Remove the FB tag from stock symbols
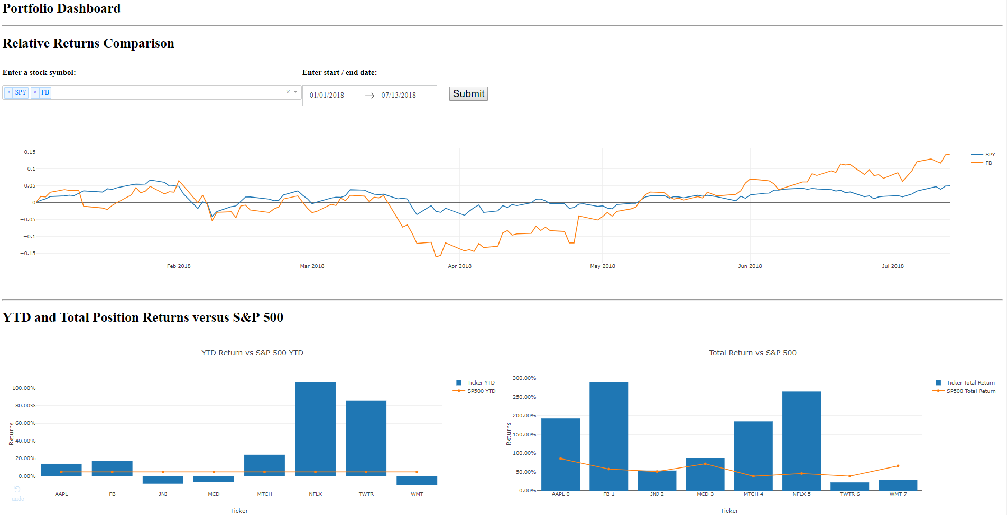 (x=35, y=92)
